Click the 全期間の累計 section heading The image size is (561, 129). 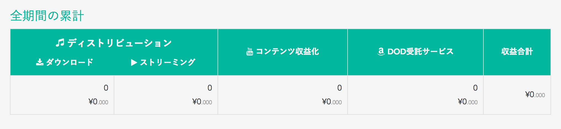point(47,16)
